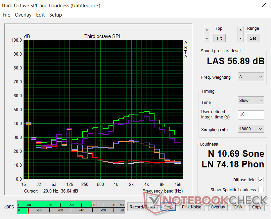This screenshot has height=219, width=271.
Task: Click the B/W button
Action: pyautogui.click(x=238, y=207)
